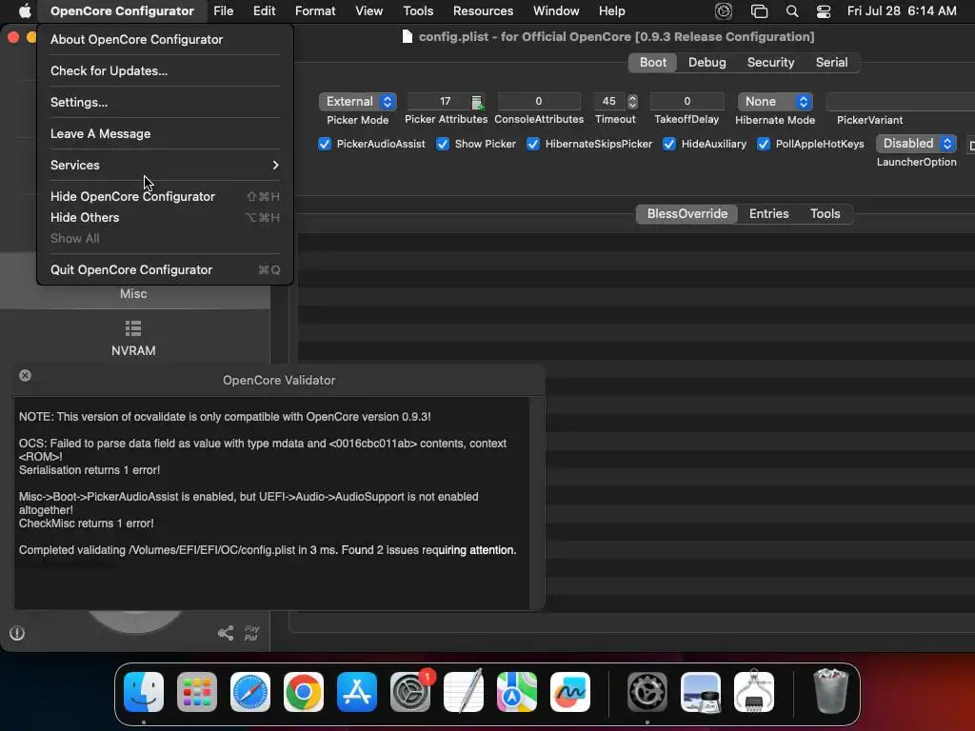Switch to the Entries tab

click(x=768, y=214)
